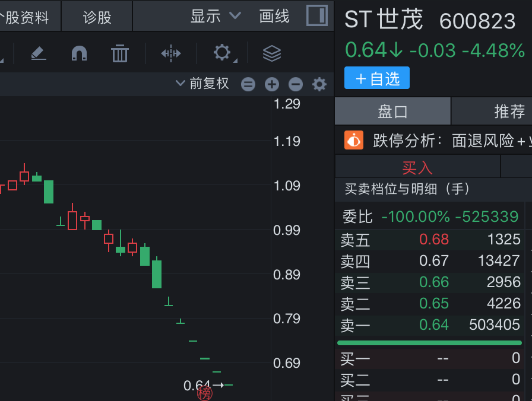Click the chart zoom-out minus icon
Image resolution: width=532 pixels, height=401 pixels.
coord(296,84)
